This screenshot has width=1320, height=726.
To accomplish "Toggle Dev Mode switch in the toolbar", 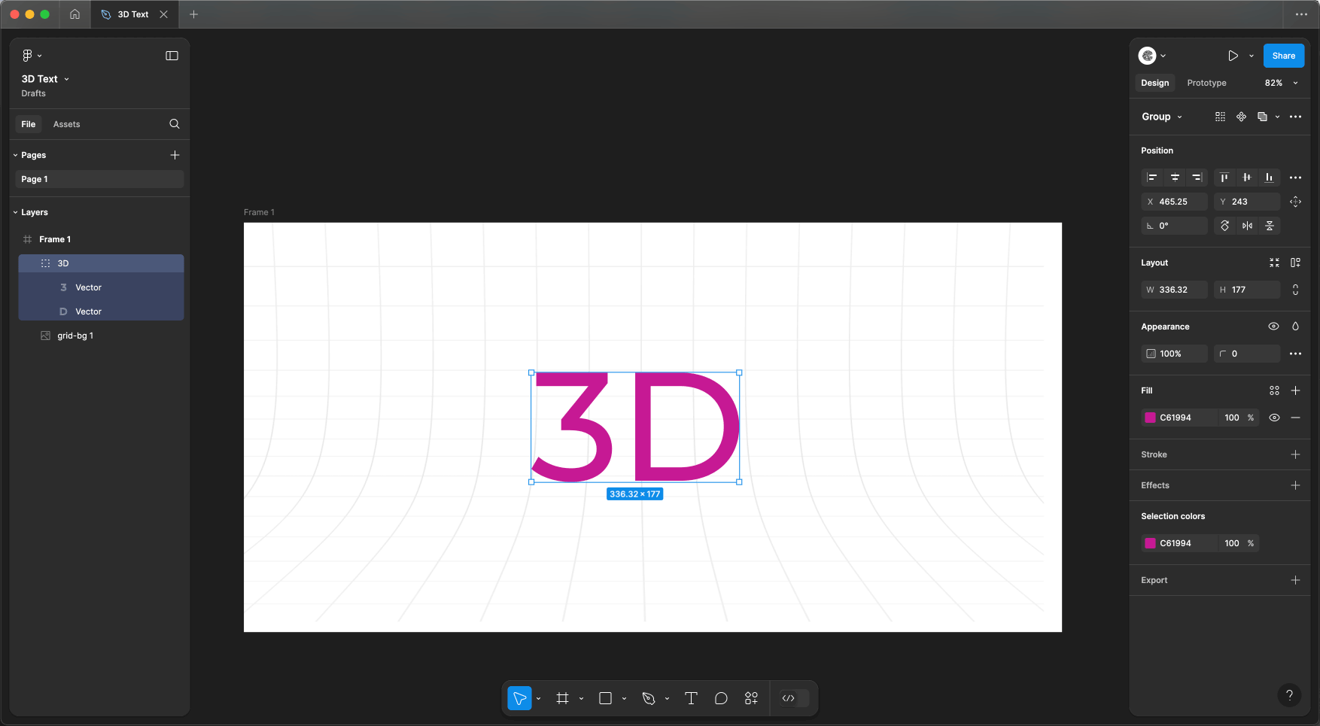I will 794,698.
